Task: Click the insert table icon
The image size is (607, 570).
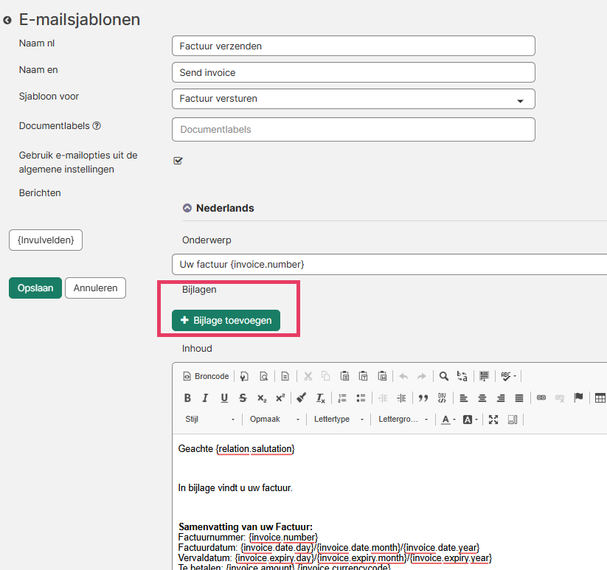Action: point(600,398)
